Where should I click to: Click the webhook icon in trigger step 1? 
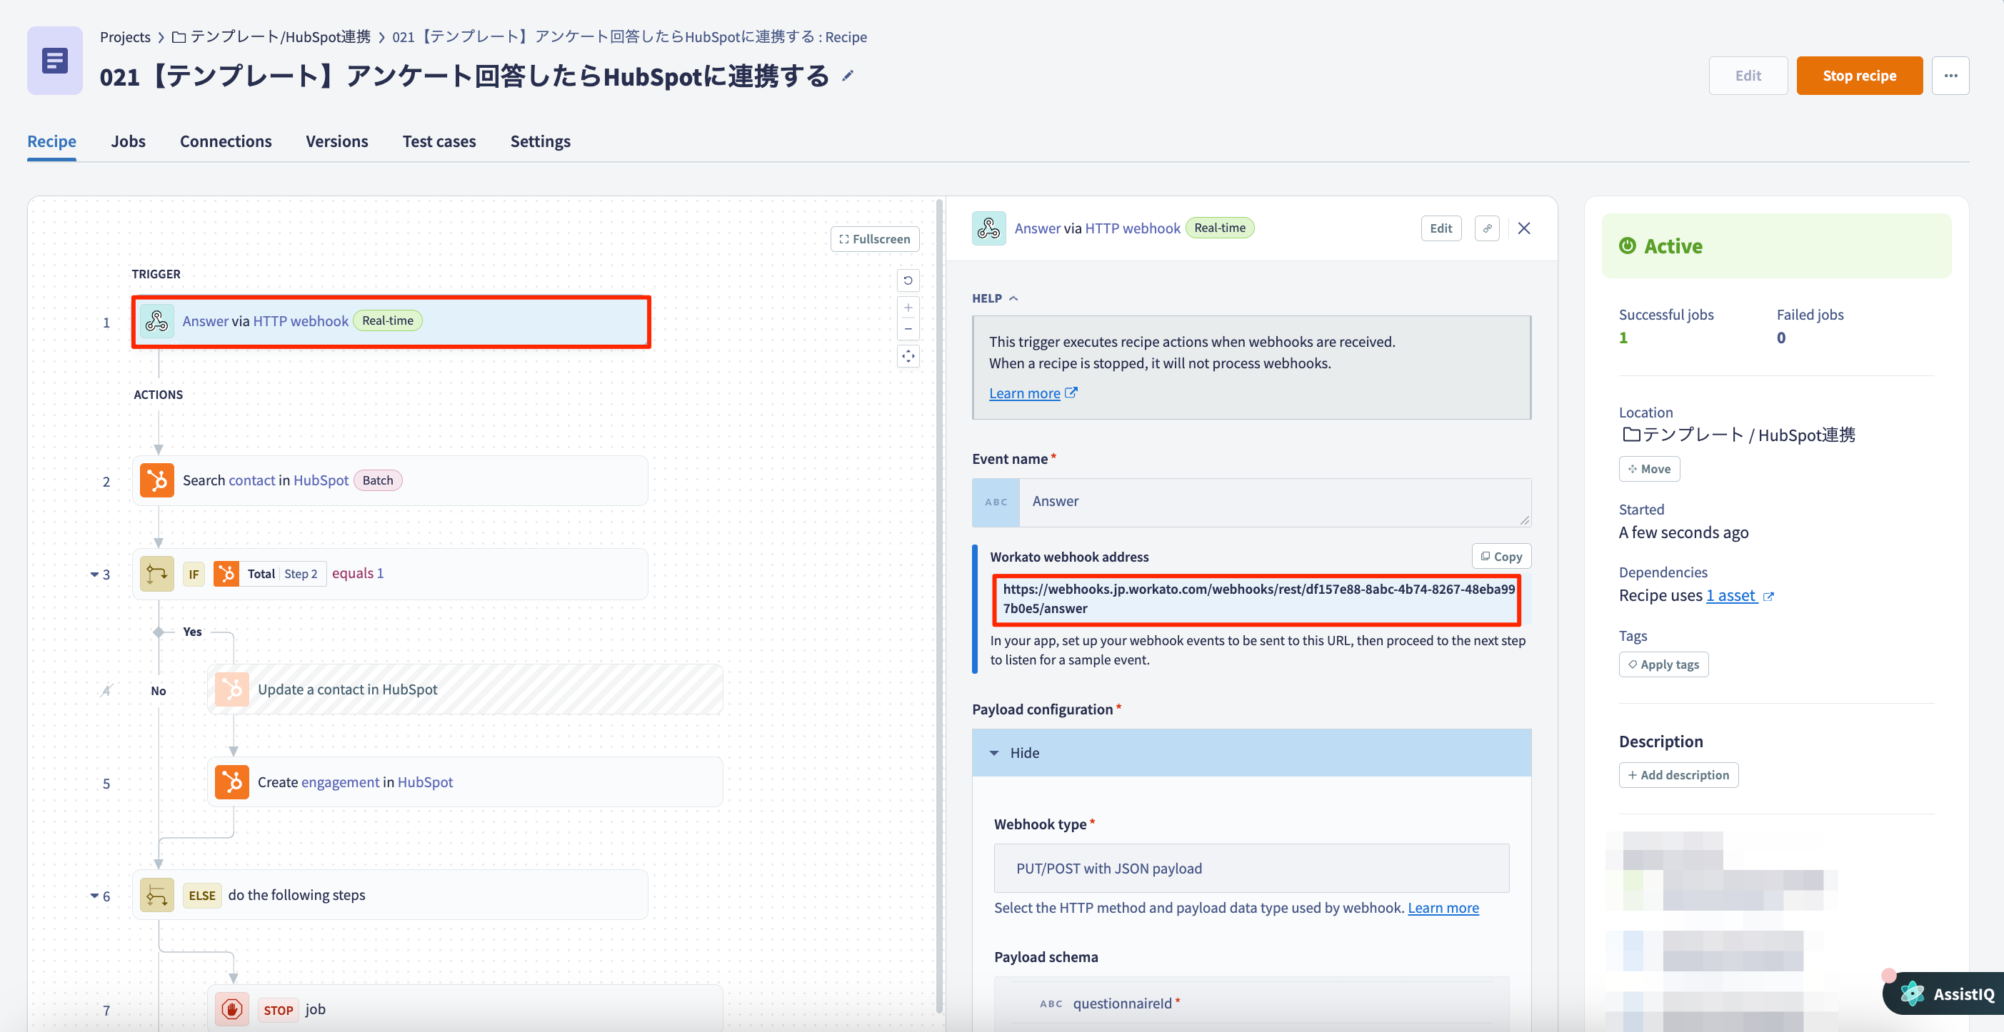coord(157,320)
